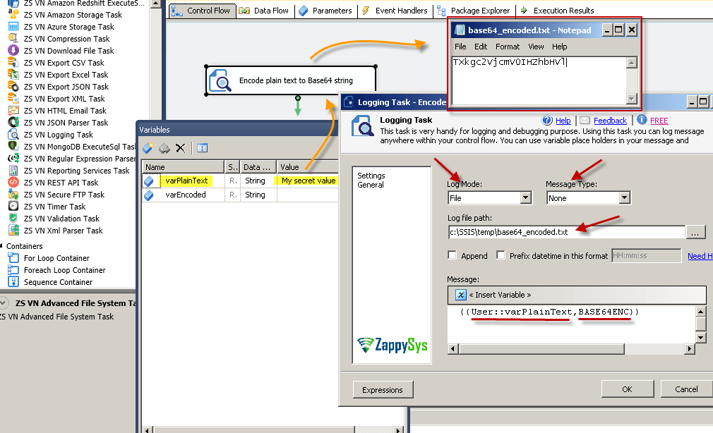Image resolution: width=713 pixels, height=433 pixels.
Task: Open the Feedback link in Logging Task
Action: tap(609, 120)
